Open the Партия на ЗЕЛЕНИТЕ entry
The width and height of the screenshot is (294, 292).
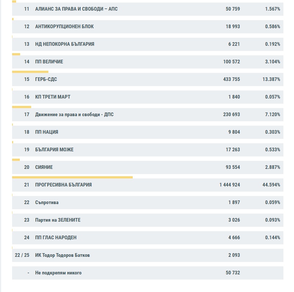coord(58,220)
